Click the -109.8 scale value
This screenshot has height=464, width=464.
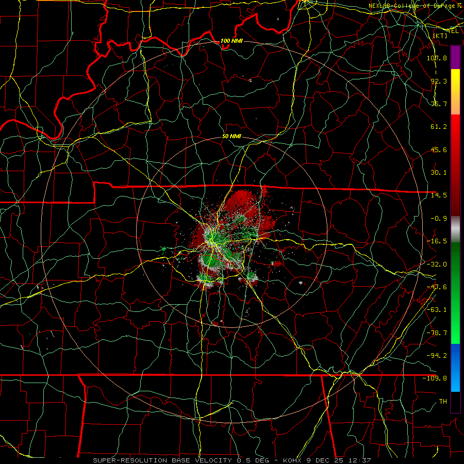click(435, 378)
